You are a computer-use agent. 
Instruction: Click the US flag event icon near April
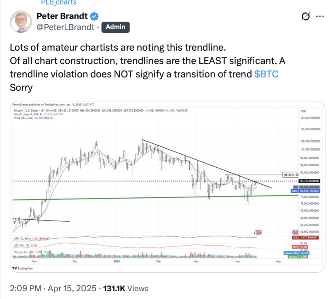pyautogui.click(x=258, y=232)
